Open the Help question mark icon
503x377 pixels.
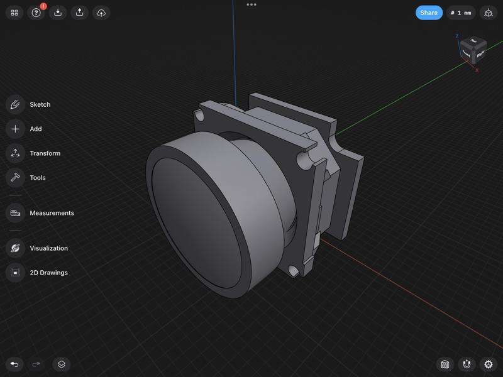pyautogui.click(x=36, y=13)
